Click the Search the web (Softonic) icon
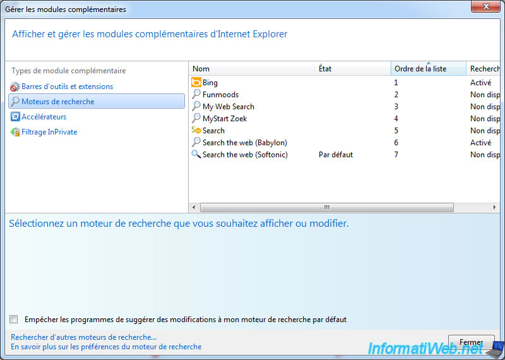The image size is (505, 360). coord(196,155)
